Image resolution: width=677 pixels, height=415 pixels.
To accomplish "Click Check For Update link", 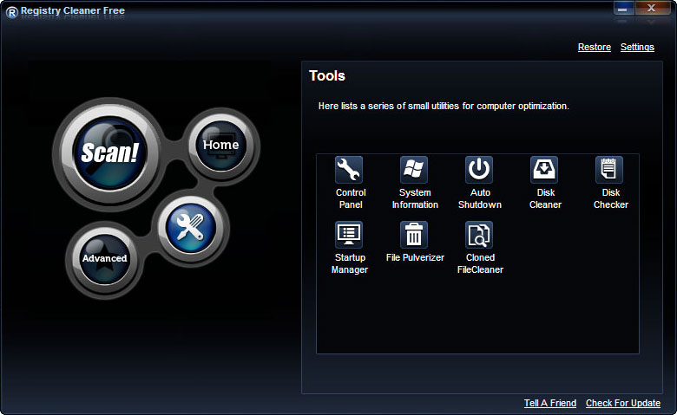I will point(623,403).
